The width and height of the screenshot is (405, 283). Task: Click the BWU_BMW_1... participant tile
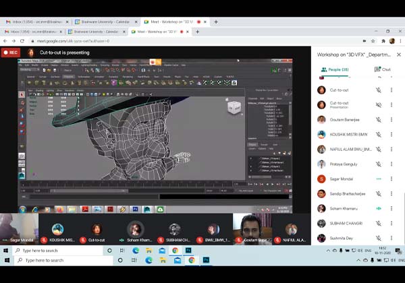tap(213, 229)
